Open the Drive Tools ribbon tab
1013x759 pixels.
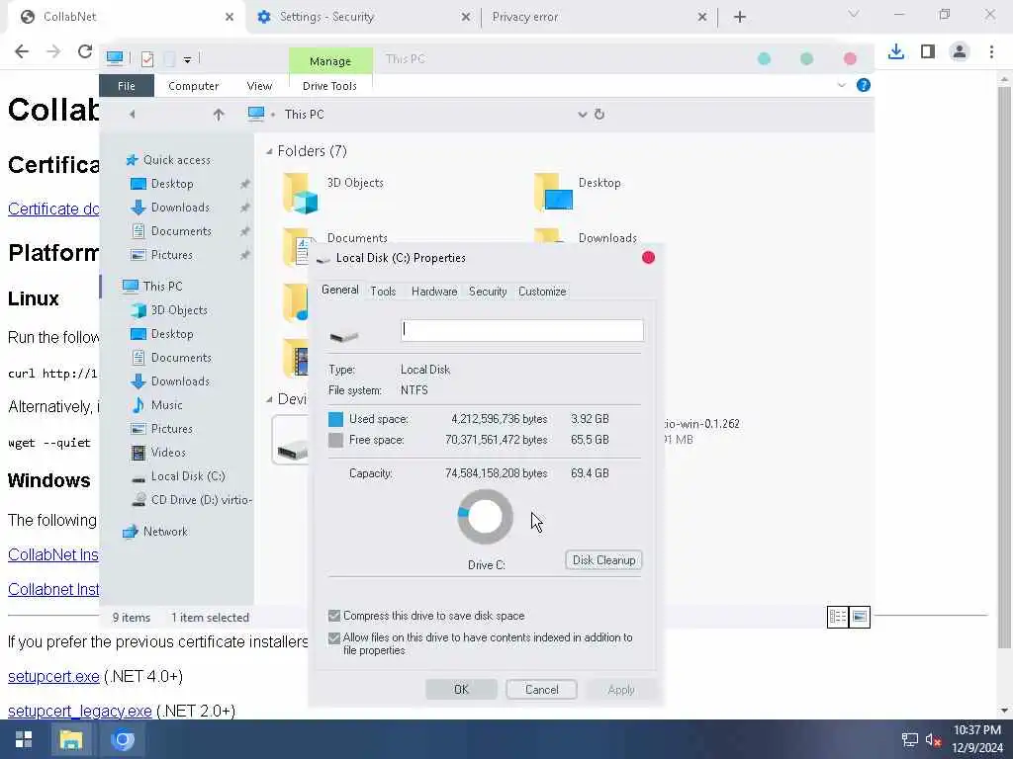point(329,86)
